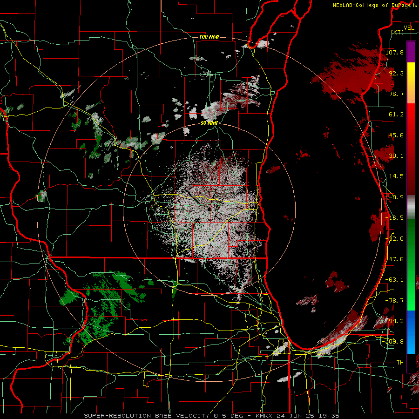Click the 14.5 velocity scale value
The height and width of the screenshot is (419, 419).
point(396,176)
